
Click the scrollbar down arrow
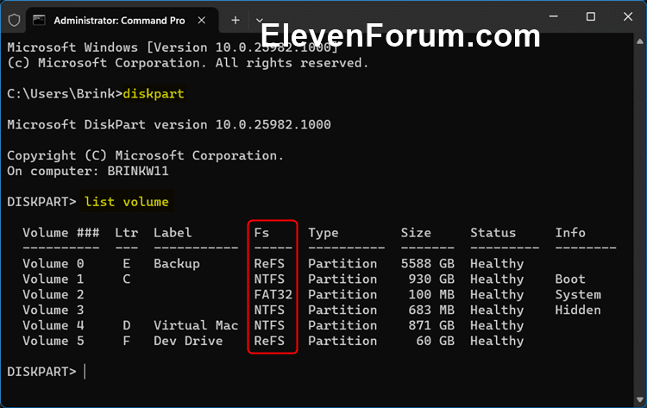[x=640, y=399]
